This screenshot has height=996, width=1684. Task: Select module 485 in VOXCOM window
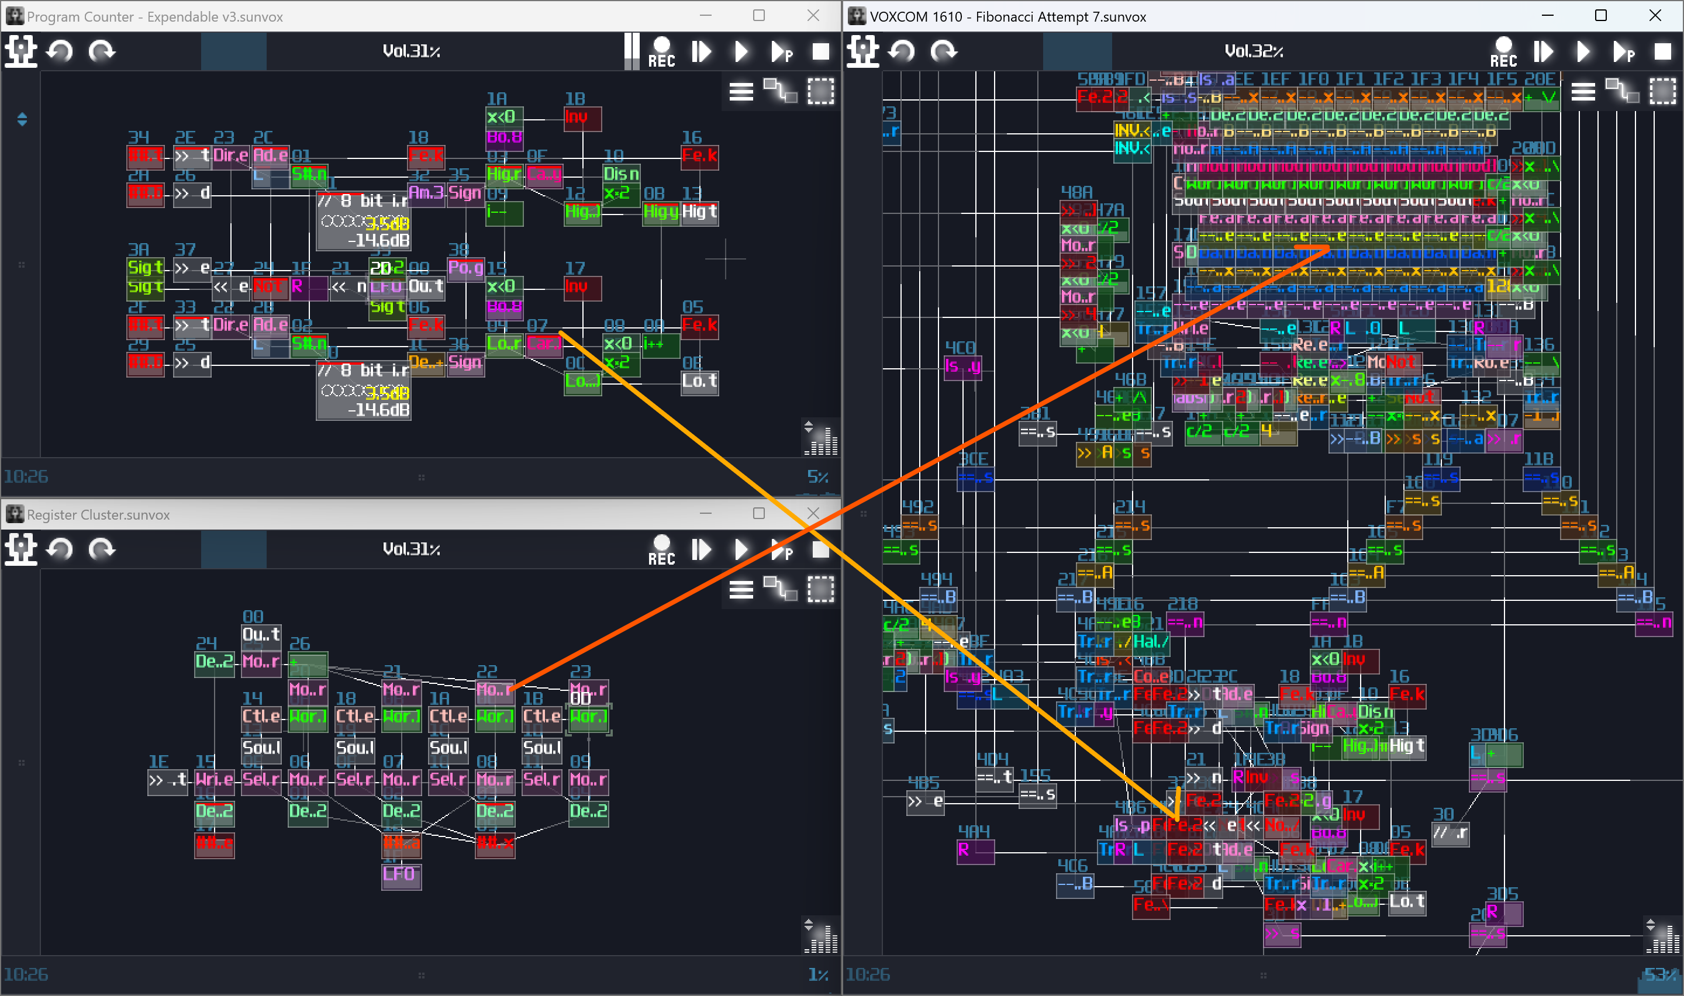tap(925, 802)
